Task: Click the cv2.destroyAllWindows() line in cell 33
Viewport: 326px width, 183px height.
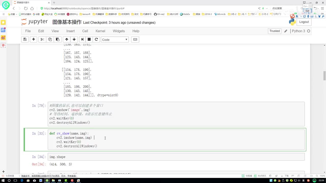Action: tap(77, 146)
